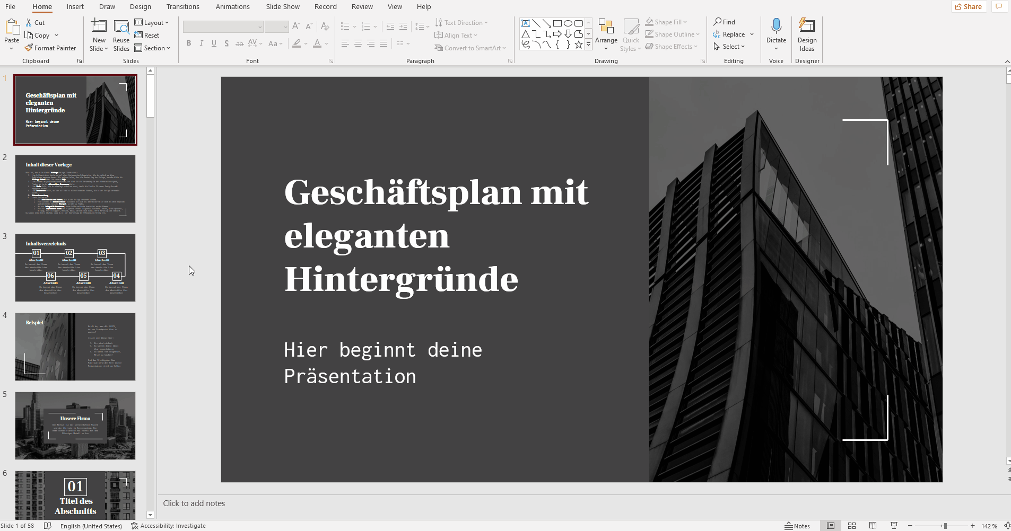
Task: Click Accessibility: Investigate in status bar
Action: tap(169, 526)
